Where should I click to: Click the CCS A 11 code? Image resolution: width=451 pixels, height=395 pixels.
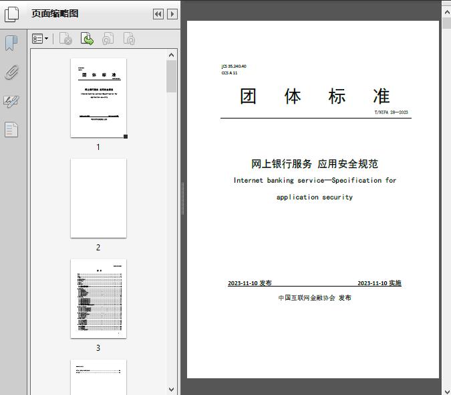click(x=230, y=73)
